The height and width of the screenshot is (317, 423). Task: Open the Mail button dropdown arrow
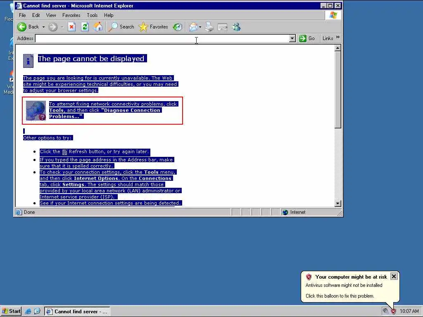point(200,27)
